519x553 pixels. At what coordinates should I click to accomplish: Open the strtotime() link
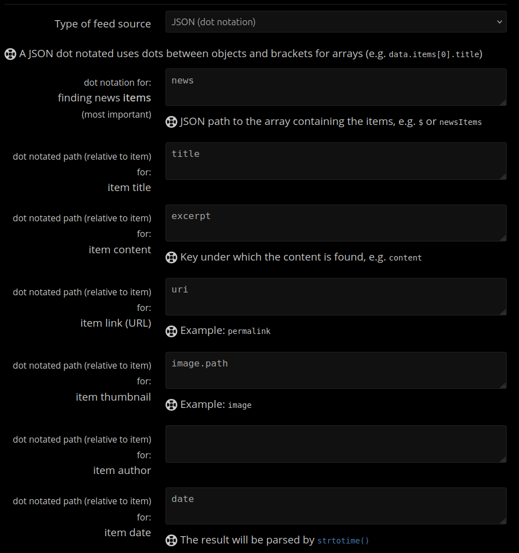pyautogui.click(x=343, y=540)
